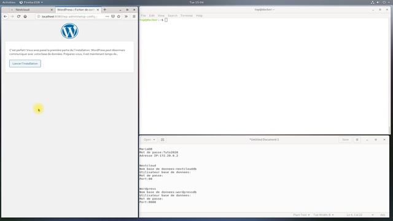The image size is (393, 221).
Task: Click the Wordpress heading in the editor
Action: (x=147, y=188)
